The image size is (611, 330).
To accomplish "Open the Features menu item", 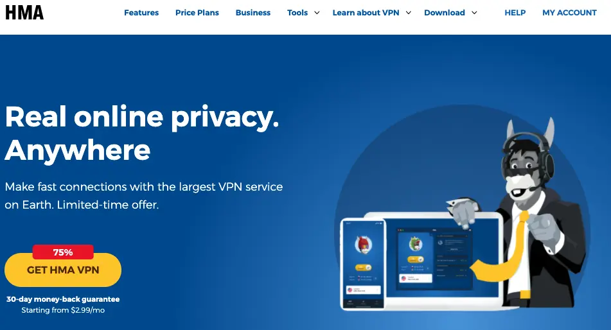I will coord(141,13).
